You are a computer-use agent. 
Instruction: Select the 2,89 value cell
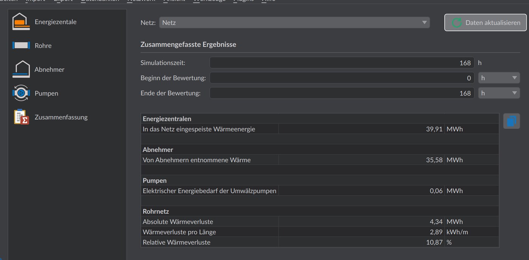click(x=362, y=232)
